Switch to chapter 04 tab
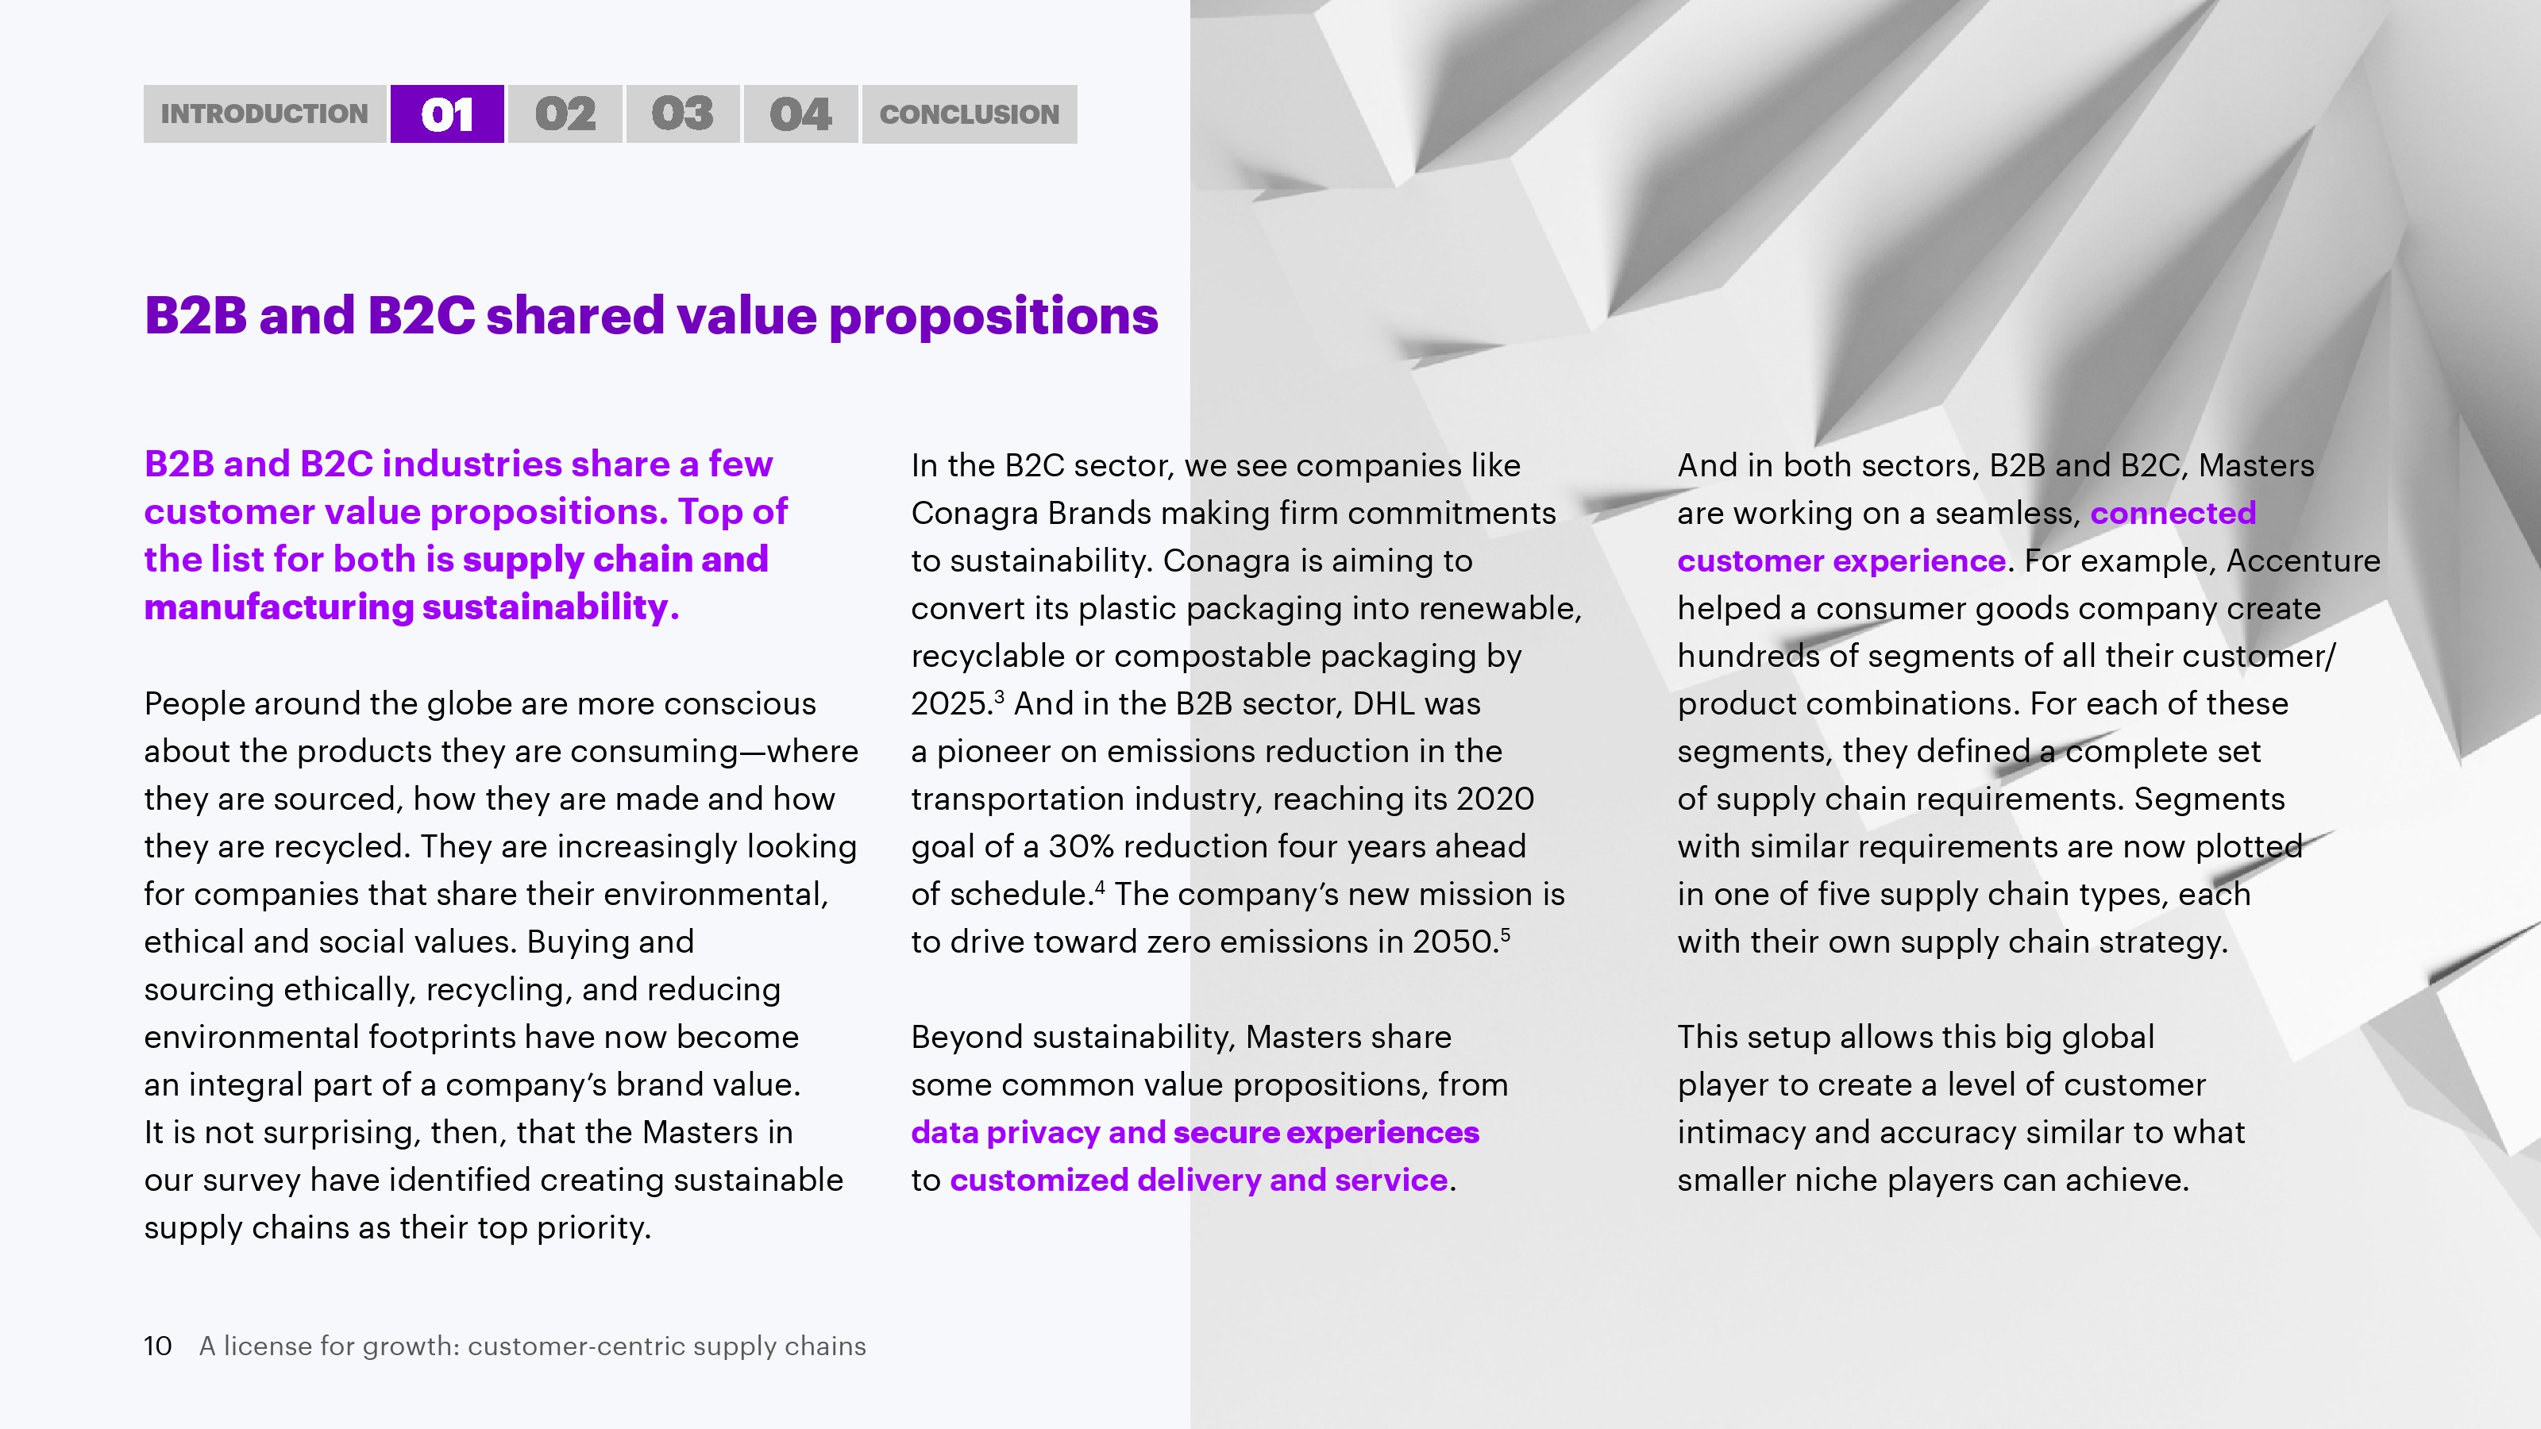The width and height of the screenshot is (2541, 1429). (x=800, y=114)
